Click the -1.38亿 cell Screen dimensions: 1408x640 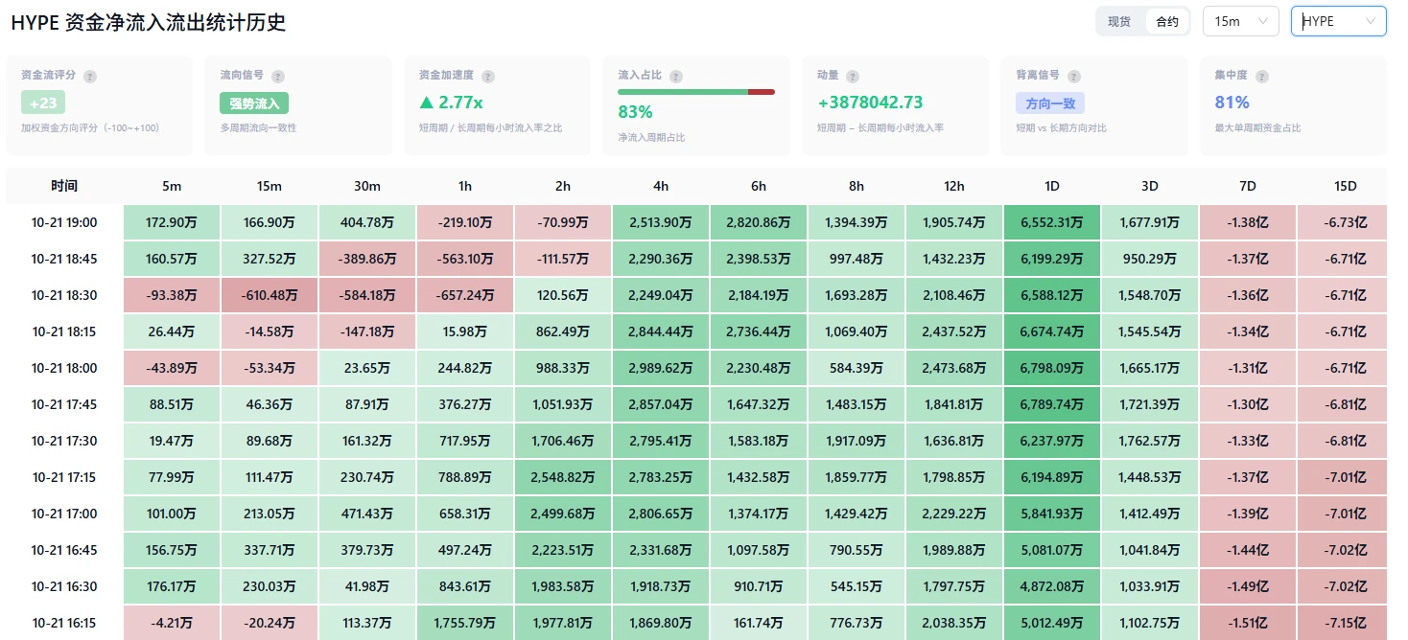click(1248, 222)
